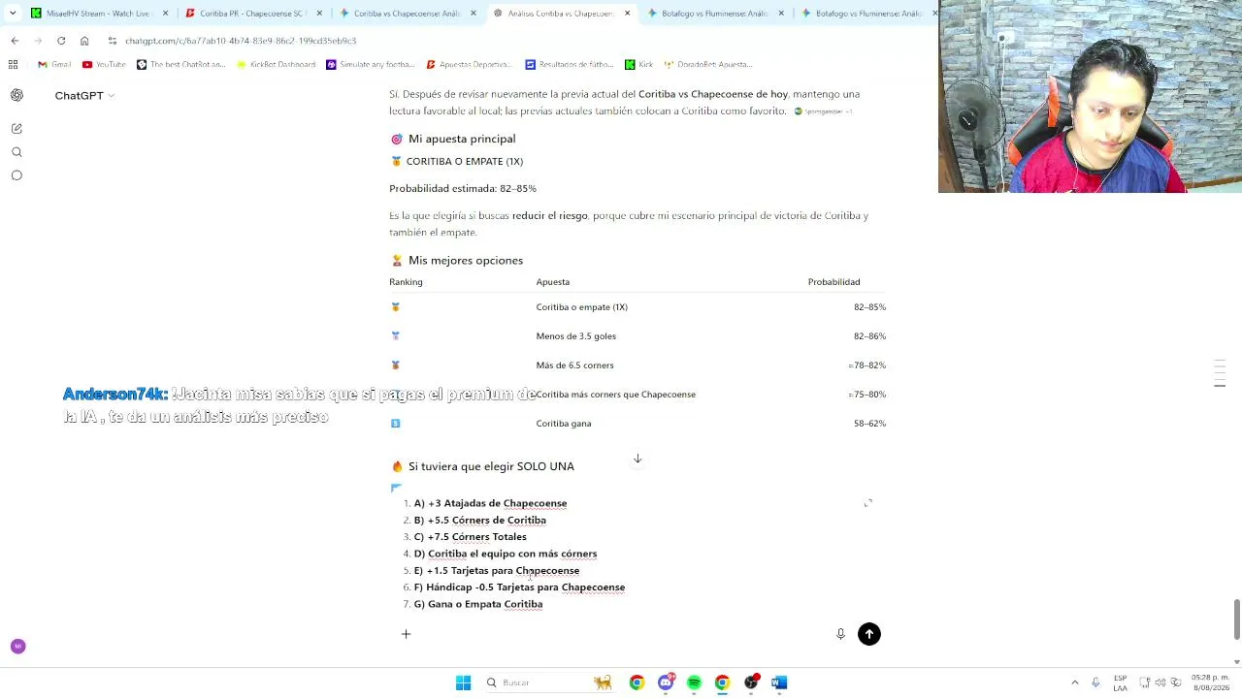Close the MisaelHV Stream tab
The height and width of the screenshot is (698, 1242).
click(x=165, y=14)
